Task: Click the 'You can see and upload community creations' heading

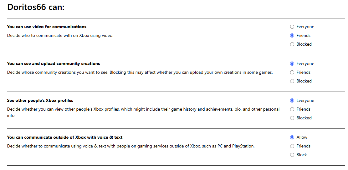Action: (54, 64)
